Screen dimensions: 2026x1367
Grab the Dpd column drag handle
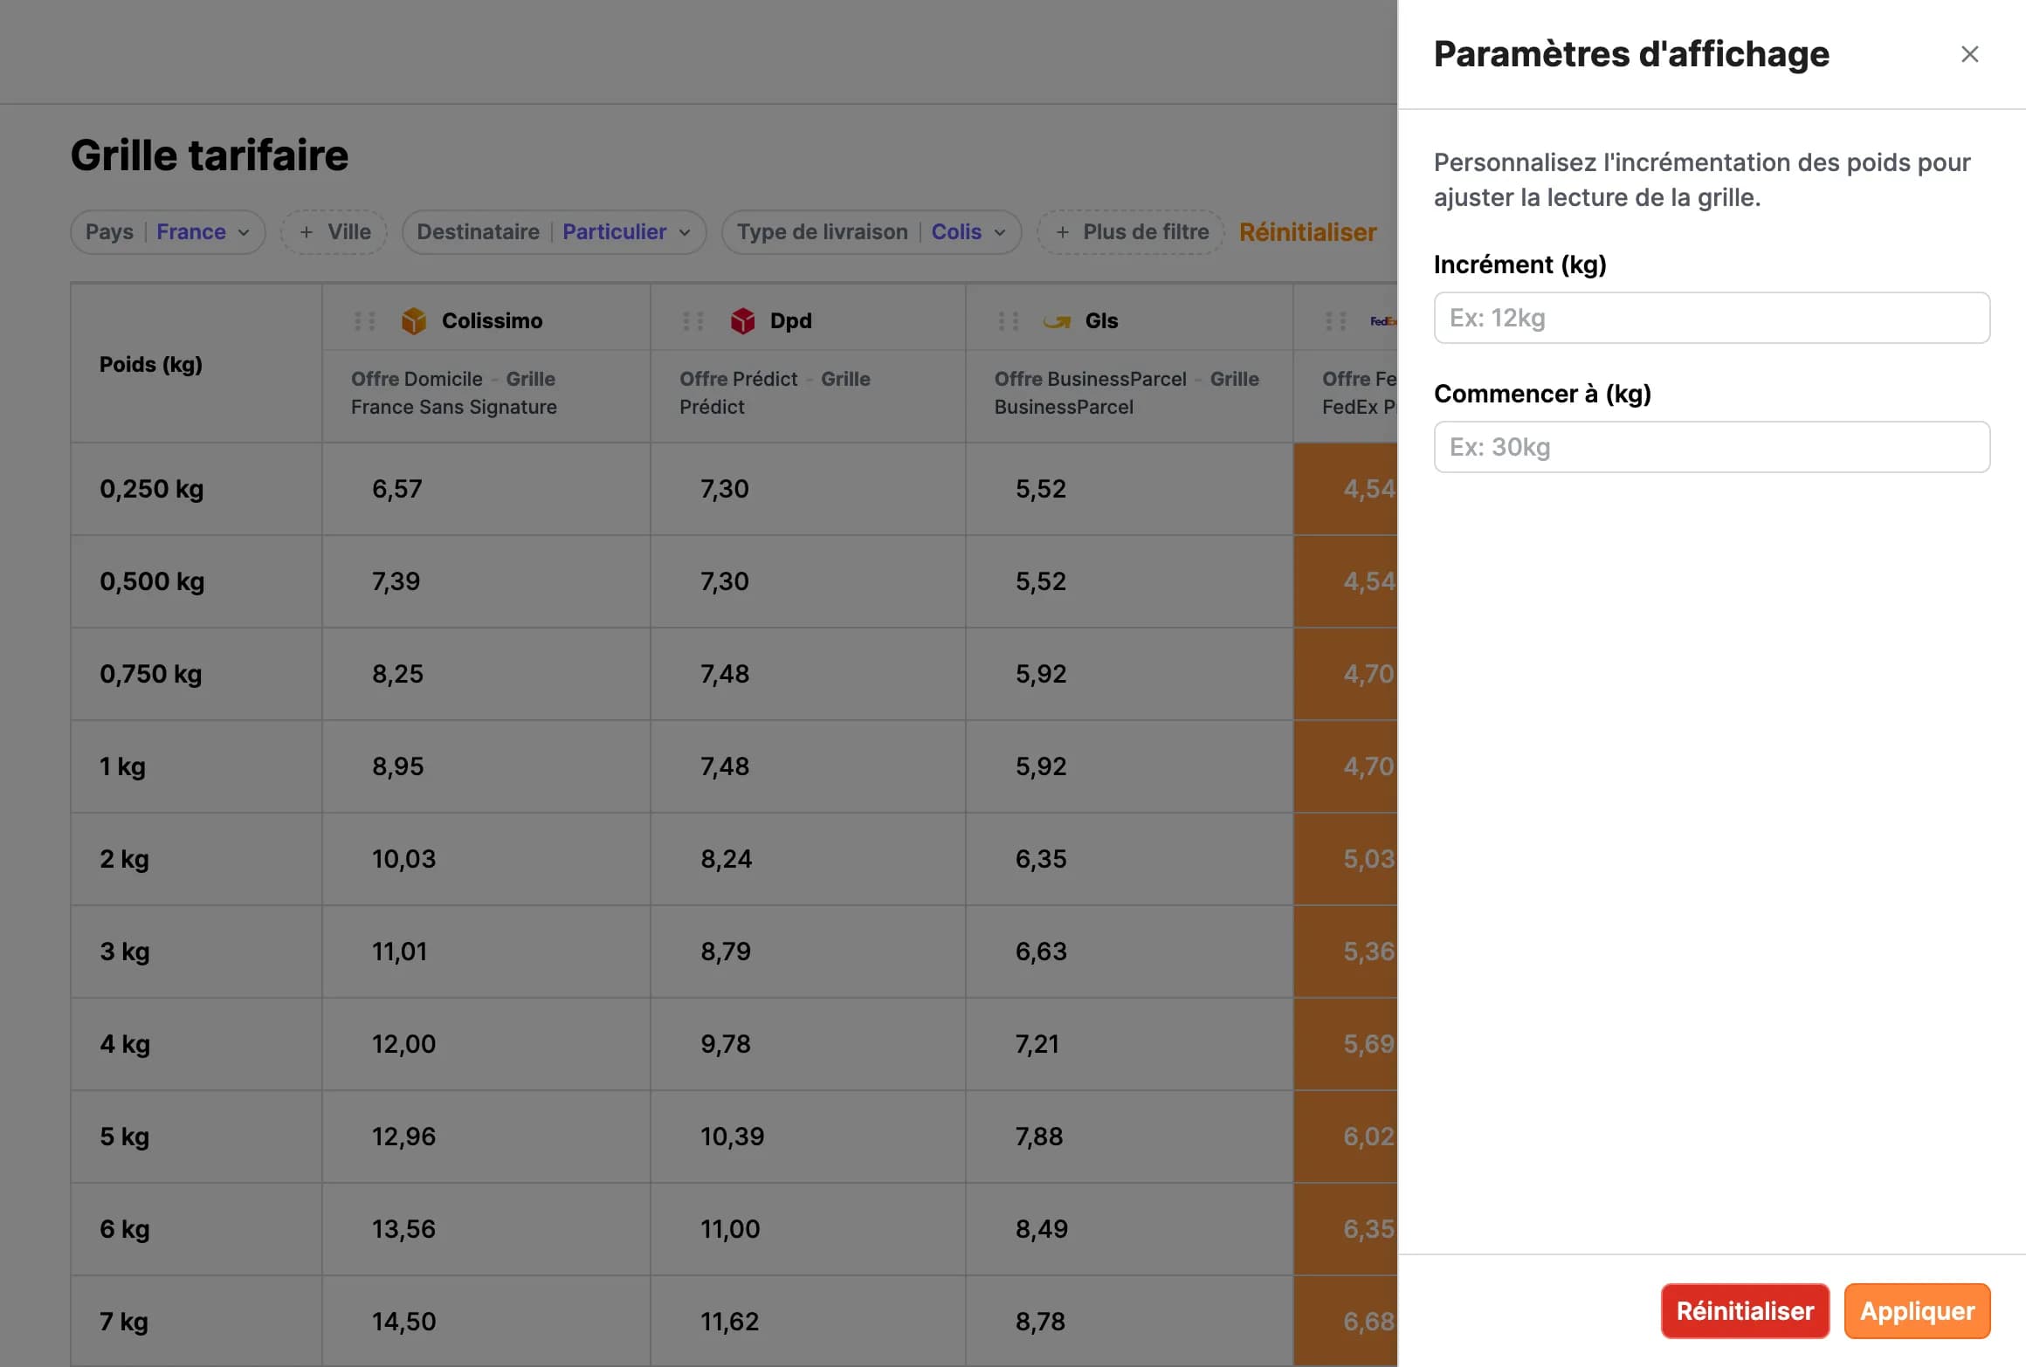(693, 321)
